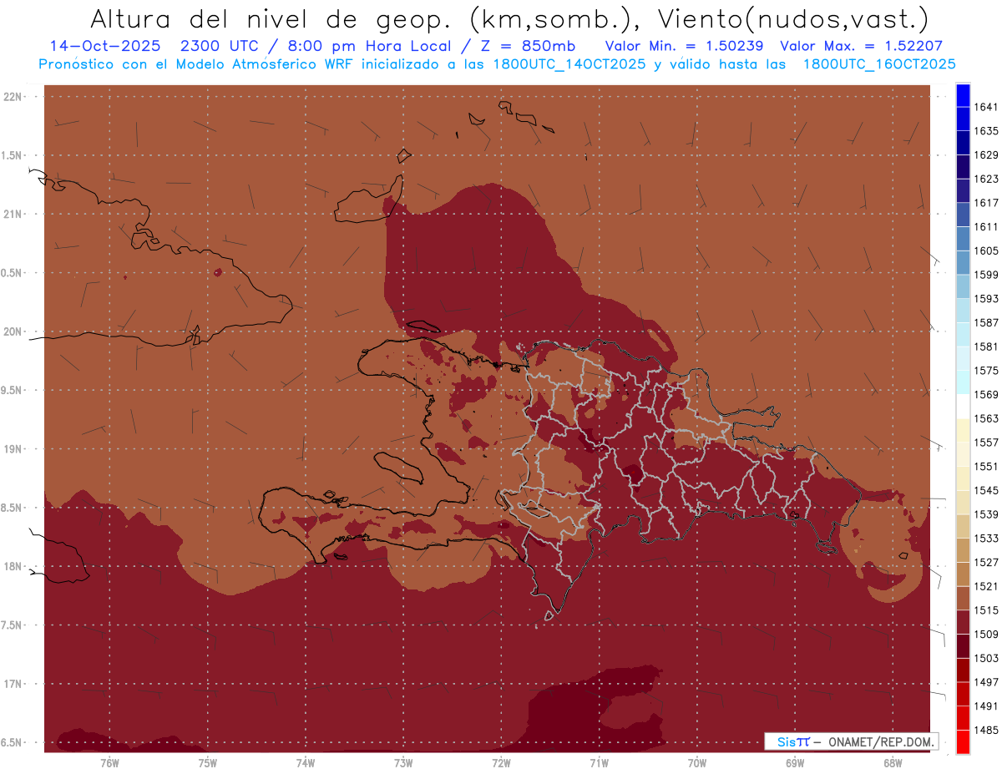Click legend value 1599
Screen dimensions: 1002x774
coord(986,275)
